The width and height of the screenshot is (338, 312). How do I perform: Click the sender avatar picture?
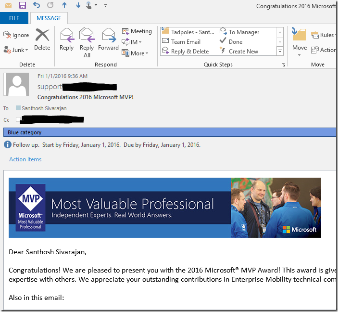point(16,84)
